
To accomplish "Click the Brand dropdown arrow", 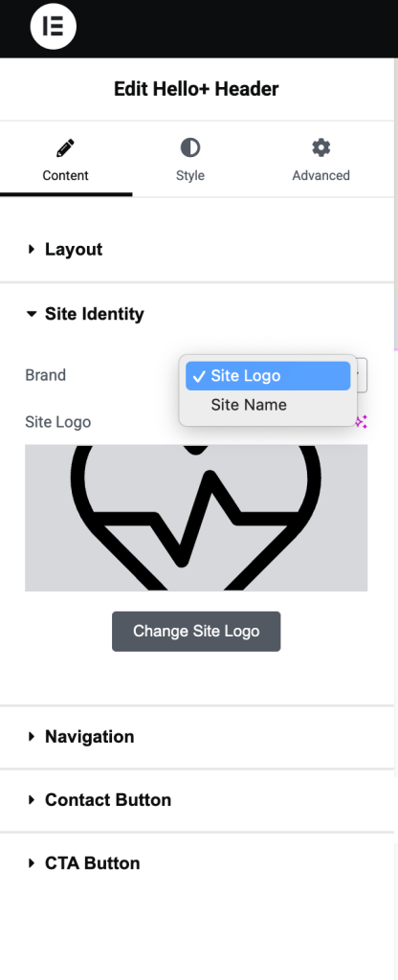I will click(361, 375).
